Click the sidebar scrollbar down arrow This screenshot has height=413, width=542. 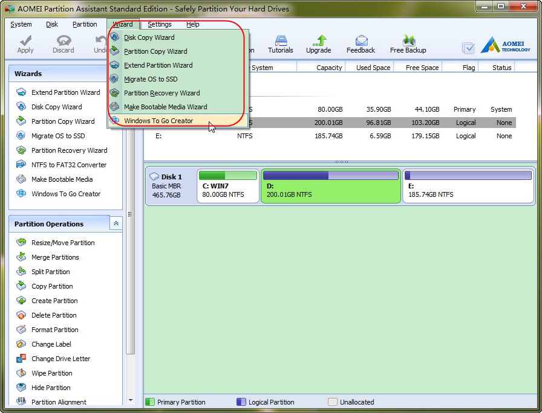point(130,400)
